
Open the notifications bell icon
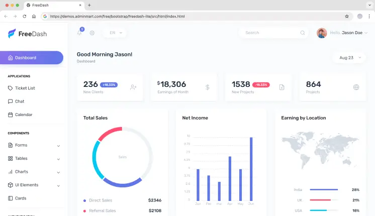pyautogui.click(x=79, y=33)
